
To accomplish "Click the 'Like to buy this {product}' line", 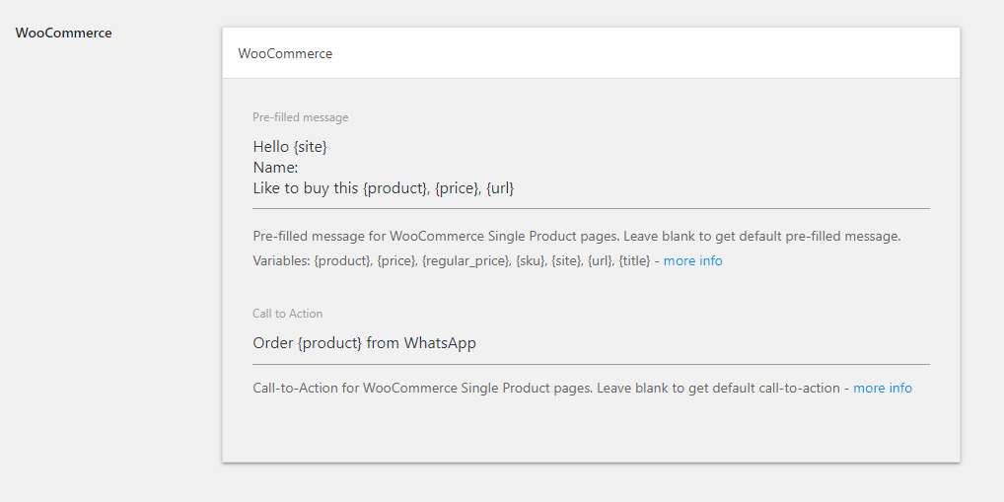I will [384, 189].
